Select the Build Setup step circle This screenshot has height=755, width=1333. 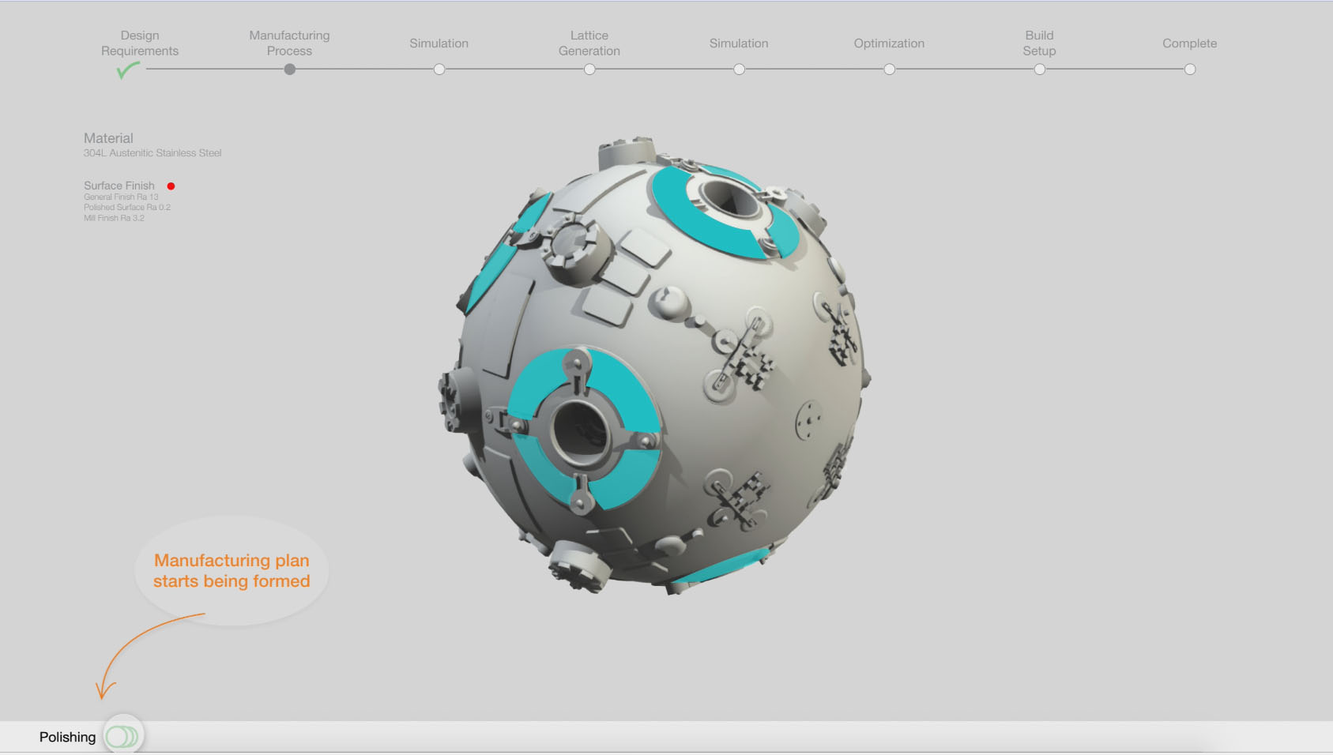click(x=1040, y=69)
